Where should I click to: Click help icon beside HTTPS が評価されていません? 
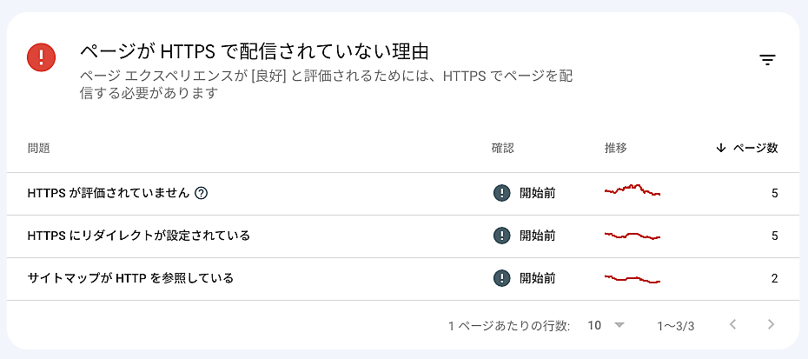202,193
